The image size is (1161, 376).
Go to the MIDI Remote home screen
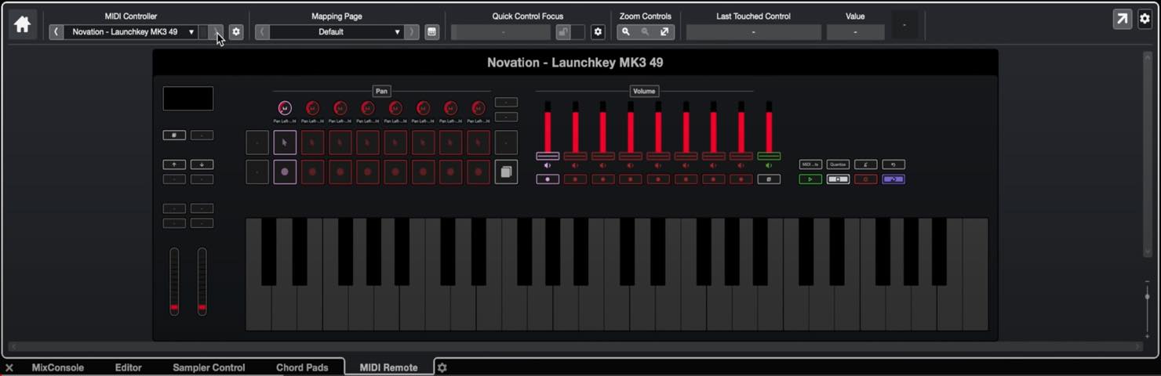pos(22,23)
